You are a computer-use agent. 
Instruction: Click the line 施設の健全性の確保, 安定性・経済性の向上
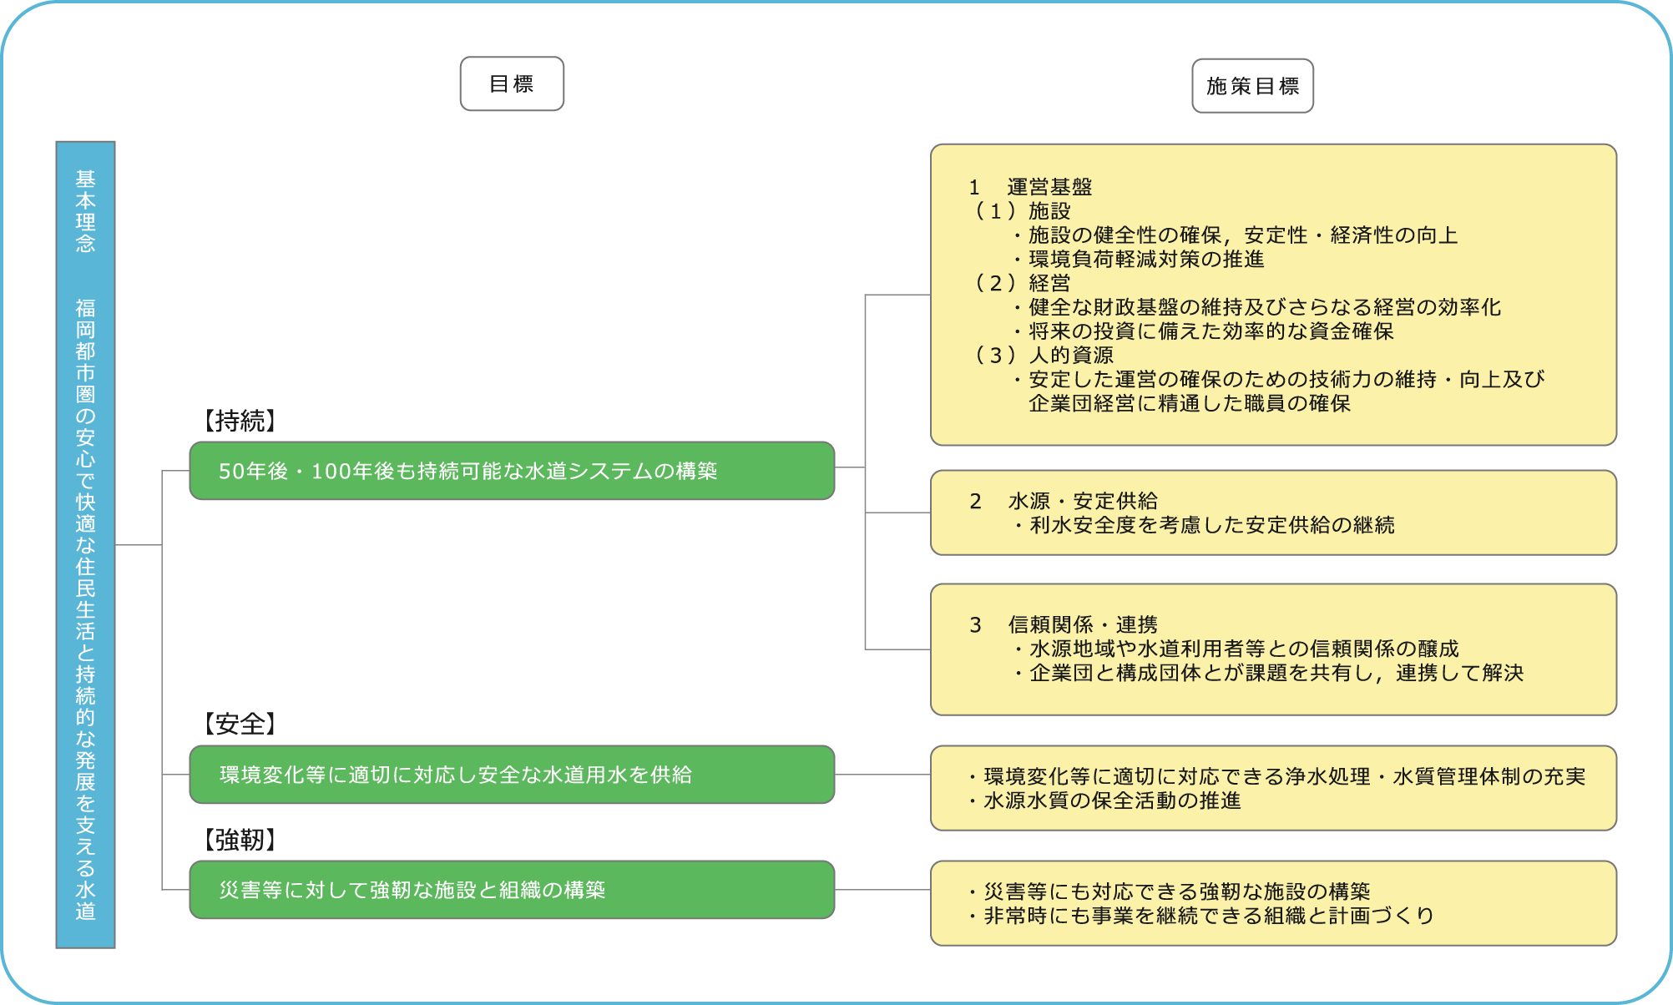1236,235
